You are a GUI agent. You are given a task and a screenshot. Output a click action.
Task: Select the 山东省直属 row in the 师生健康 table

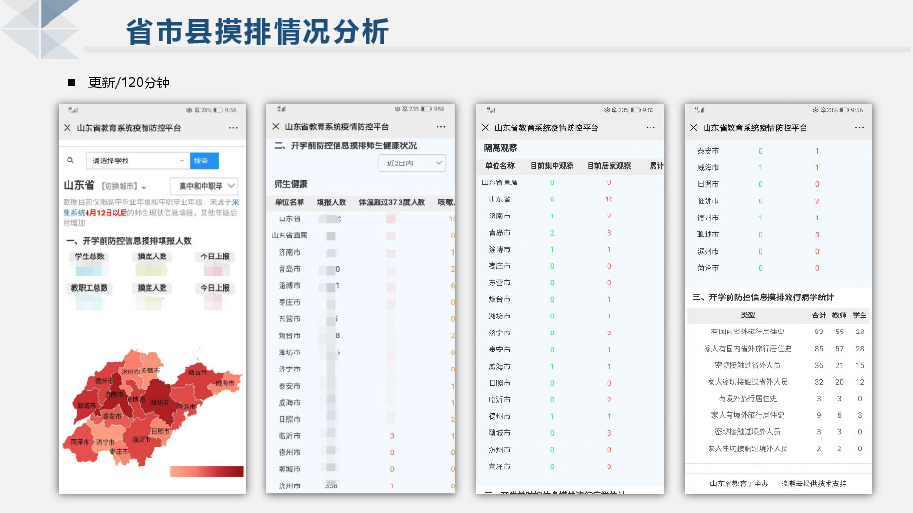point(360,236)
